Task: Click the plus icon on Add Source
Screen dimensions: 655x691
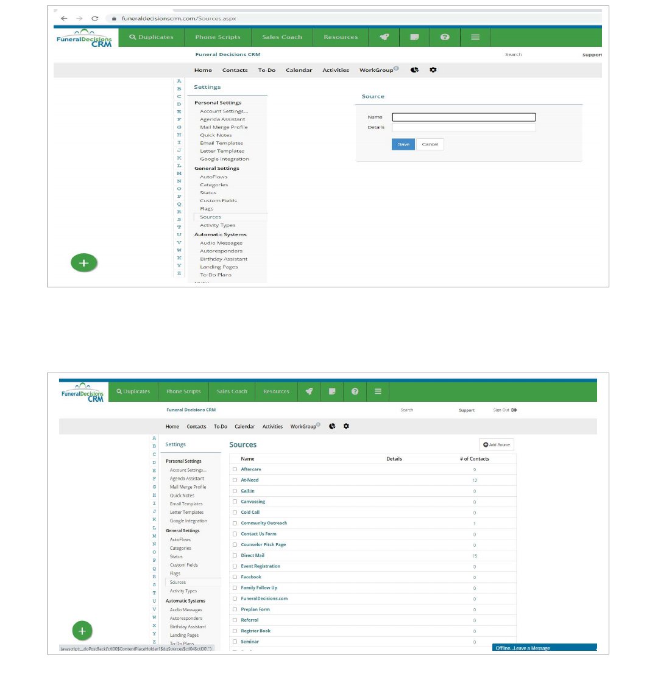Action: [x=486, y=444]
